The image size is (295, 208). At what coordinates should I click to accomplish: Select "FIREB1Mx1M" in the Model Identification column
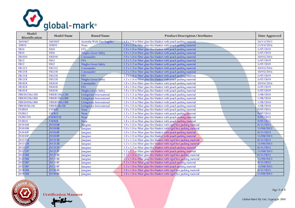(x=27, y=106)
